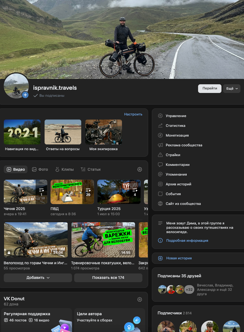Open the Добавить dropdown
This screenshot has height=332, width=244.
pos(38,278)
